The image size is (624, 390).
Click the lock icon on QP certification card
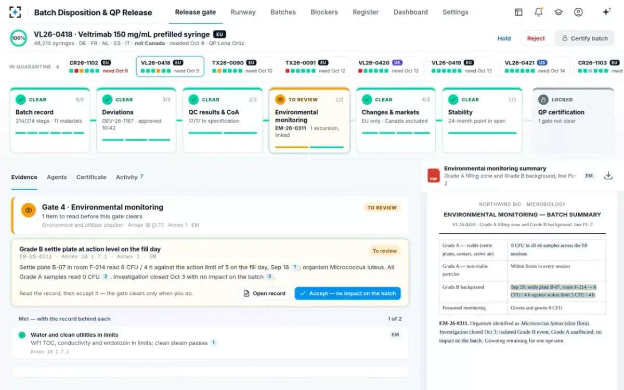(543, 99)
